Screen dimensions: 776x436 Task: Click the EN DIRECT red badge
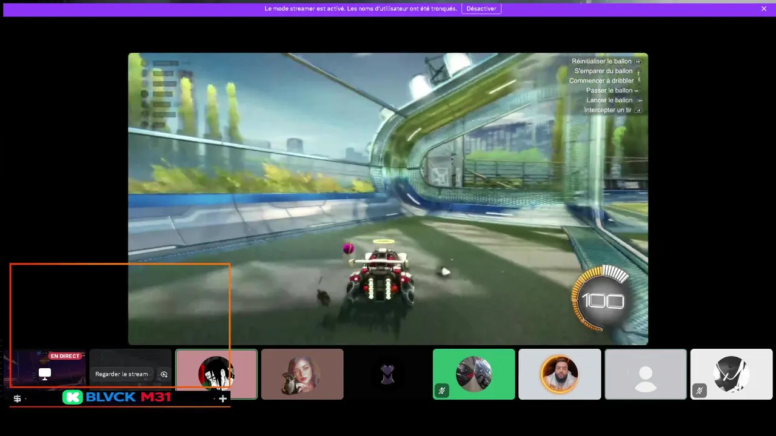click(x=65, y=356)
